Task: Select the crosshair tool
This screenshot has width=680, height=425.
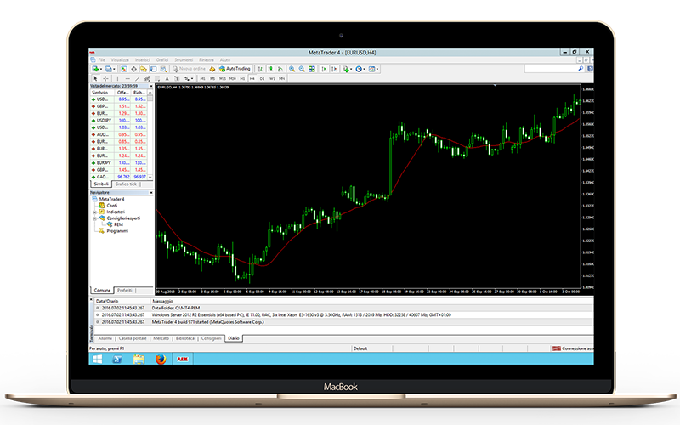Action: [105, 78]
